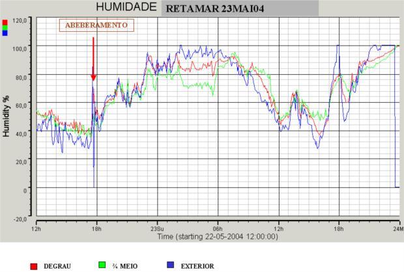This screenshot has height=272, width=404.
Task: Click the red arrow below ABEBERAMENTO
Action: 93,59
